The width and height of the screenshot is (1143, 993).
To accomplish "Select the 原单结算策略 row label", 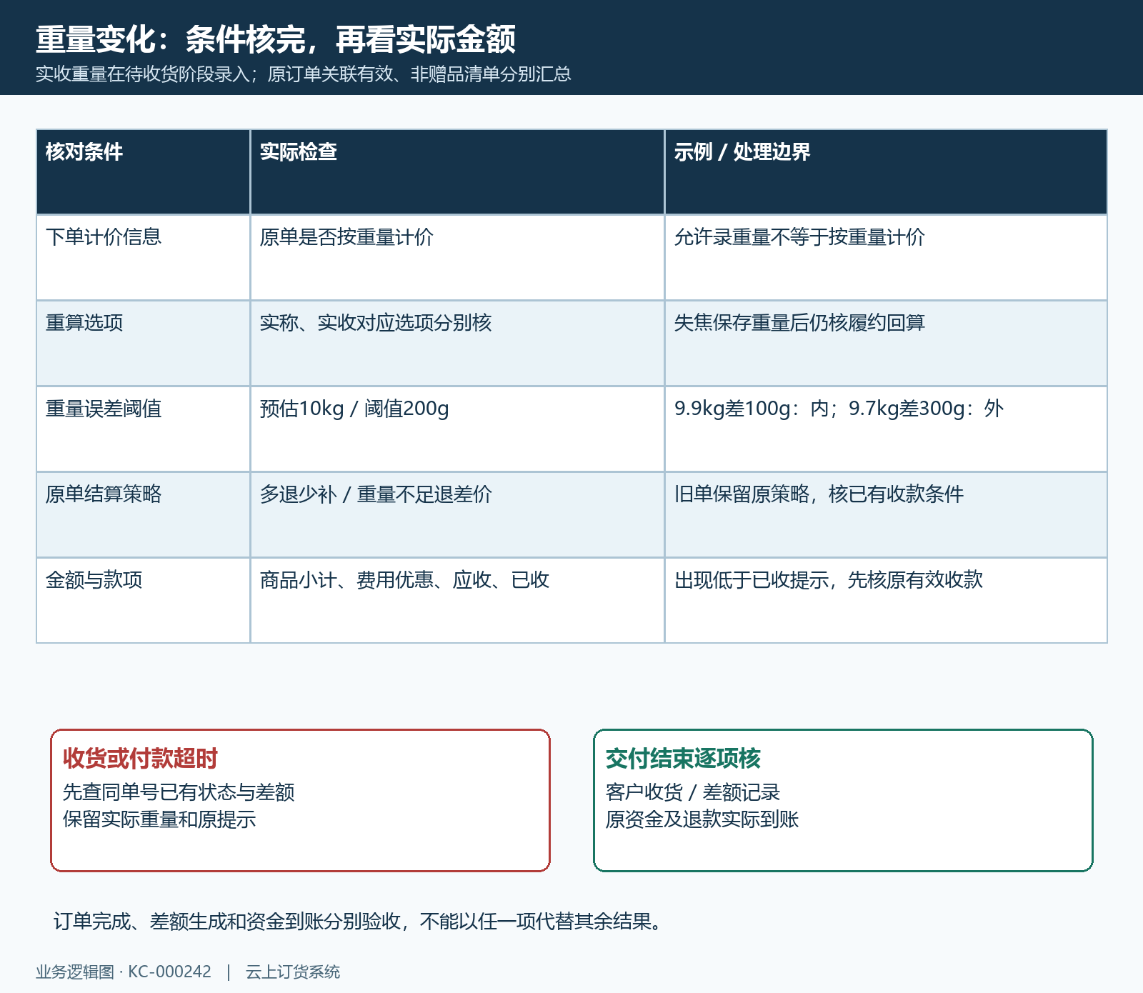I will tap(143, 514).
